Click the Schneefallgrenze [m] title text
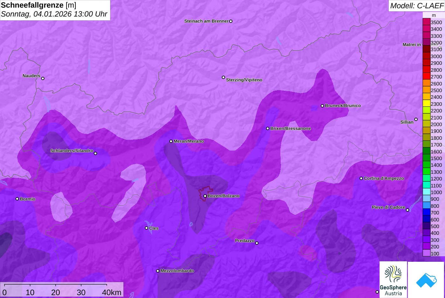 click(x=38, y=5)
